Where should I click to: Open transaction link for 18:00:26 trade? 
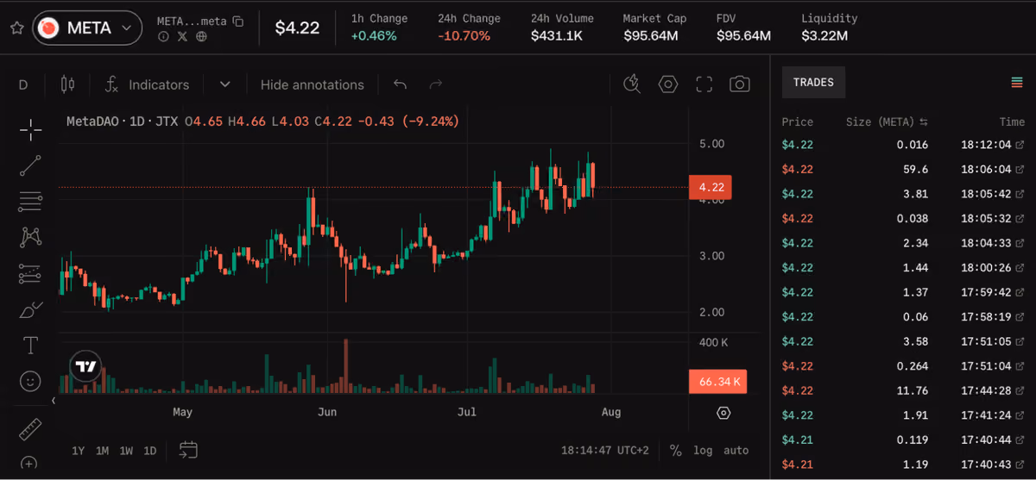click(1020, 268)
